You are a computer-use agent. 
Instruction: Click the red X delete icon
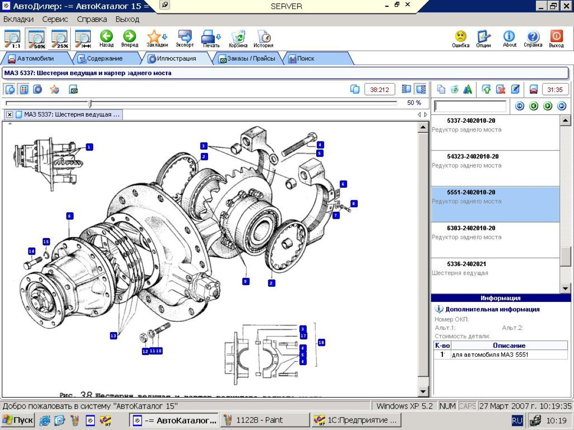(x=501, y=89)
